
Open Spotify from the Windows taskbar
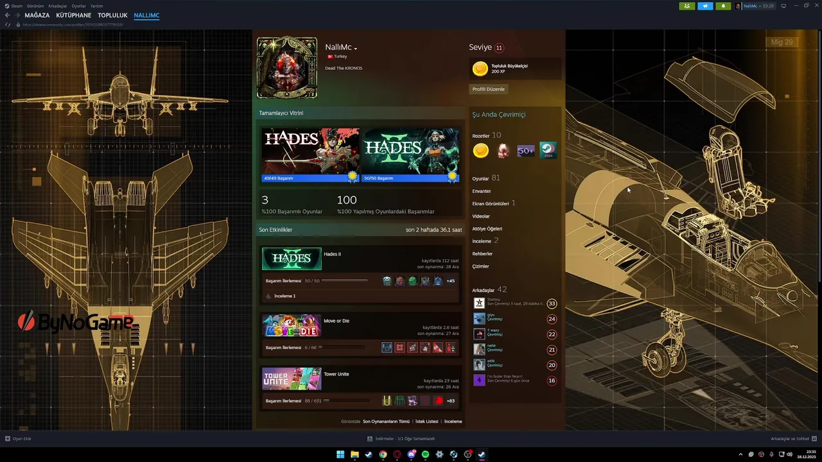click(425, 454)
